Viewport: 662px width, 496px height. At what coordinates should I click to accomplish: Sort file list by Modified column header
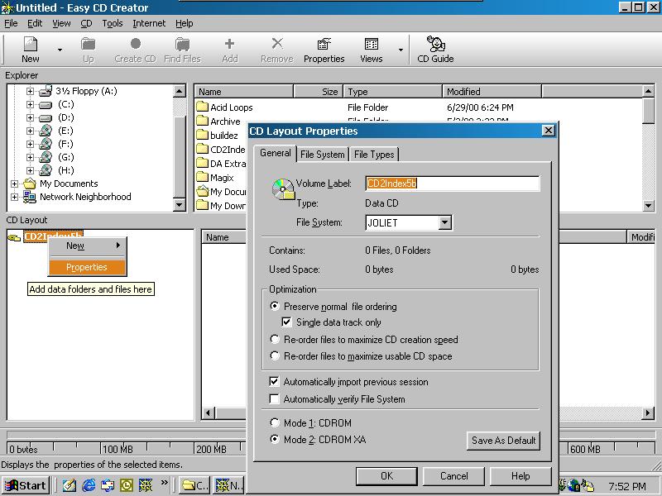click(492, 91)
